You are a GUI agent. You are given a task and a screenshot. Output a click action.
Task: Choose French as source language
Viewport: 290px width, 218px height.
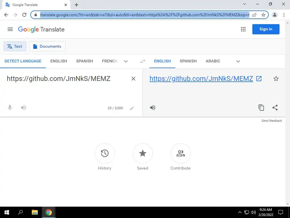[x=110, y=61]
